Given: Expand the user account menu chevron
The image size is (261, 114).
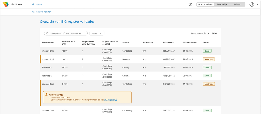Looking at the screenshot, I should (x=257, y=4).
